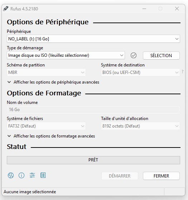Click the Nom de volume field

tap(93, 110)
